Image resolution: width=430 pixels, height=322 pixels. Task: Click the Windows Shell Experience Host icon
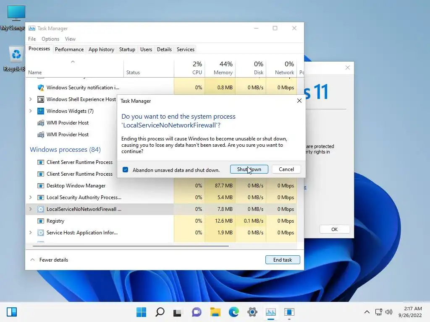click(41, 99)
